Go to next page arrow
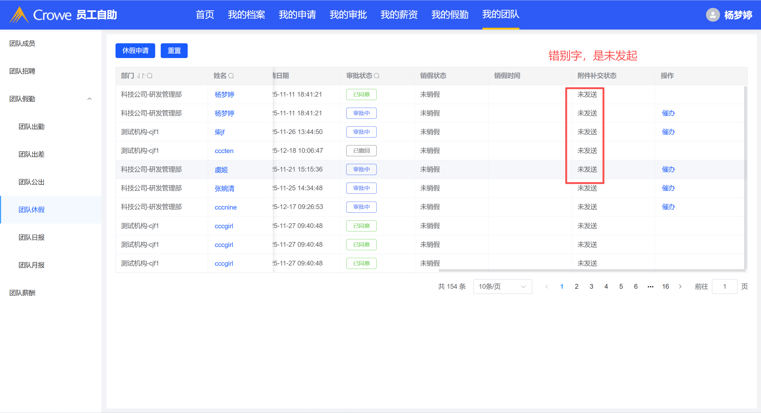The width and height of the screenshot is (761, 413). [x=680, y=286]
